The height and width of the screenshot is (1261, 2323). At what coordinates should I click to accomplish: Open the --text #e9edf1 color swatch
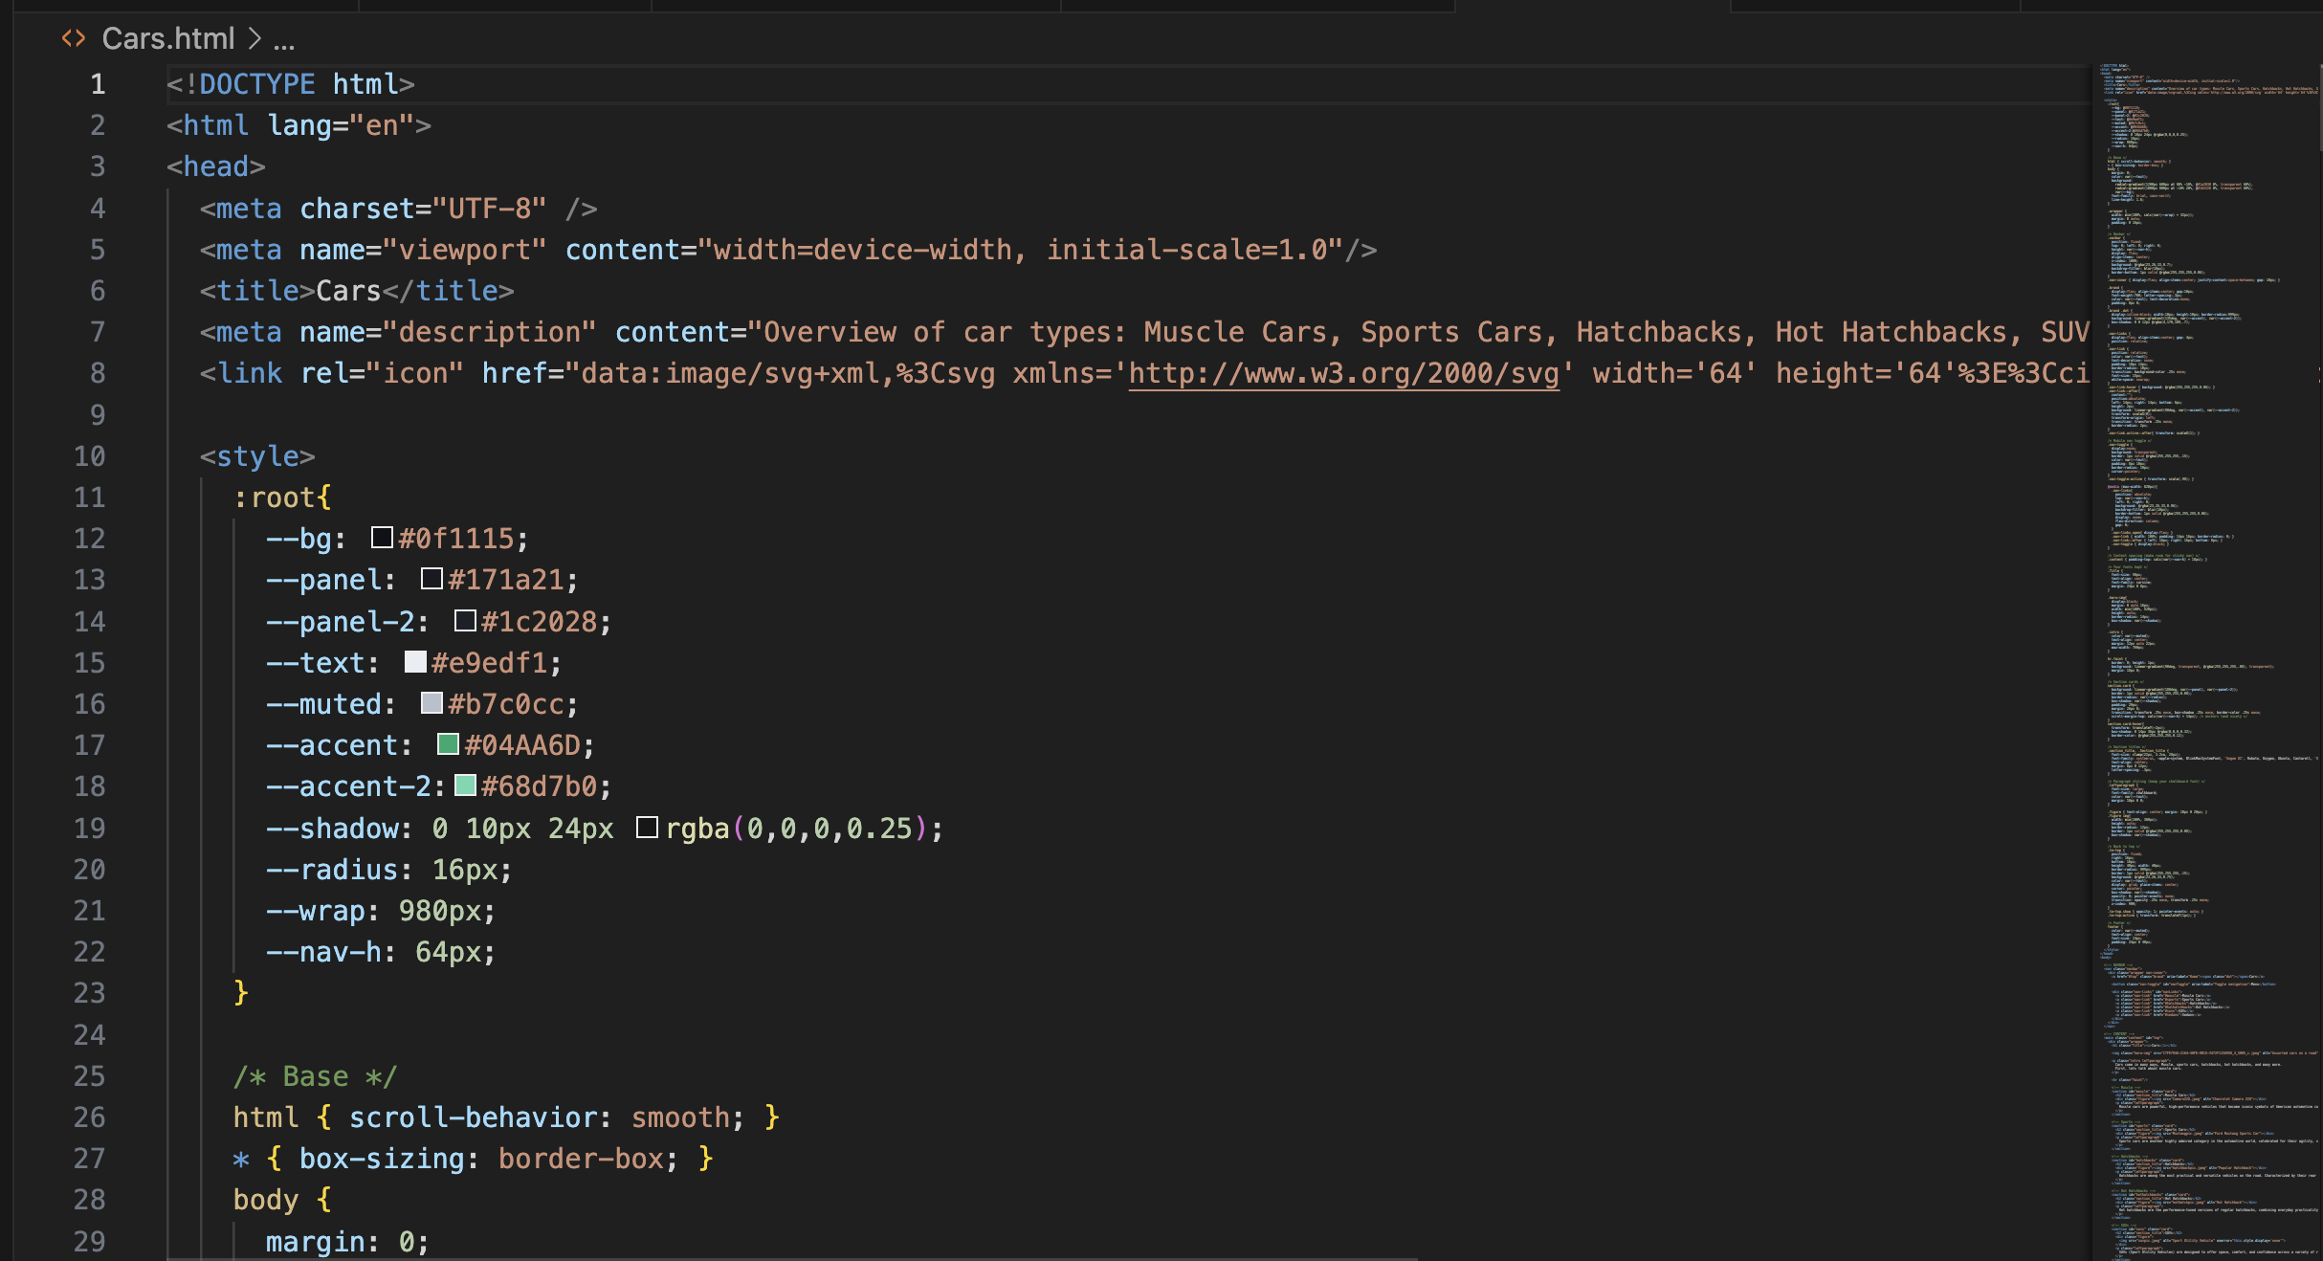tap(415, 662)
